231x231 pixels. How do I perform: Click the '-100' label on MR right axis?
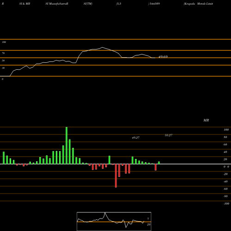click(x=226, y=204)
